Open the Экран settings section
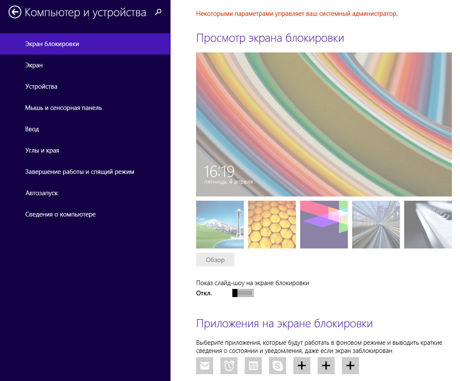Screen dimensions: 460x381 [x=34, y=65]
